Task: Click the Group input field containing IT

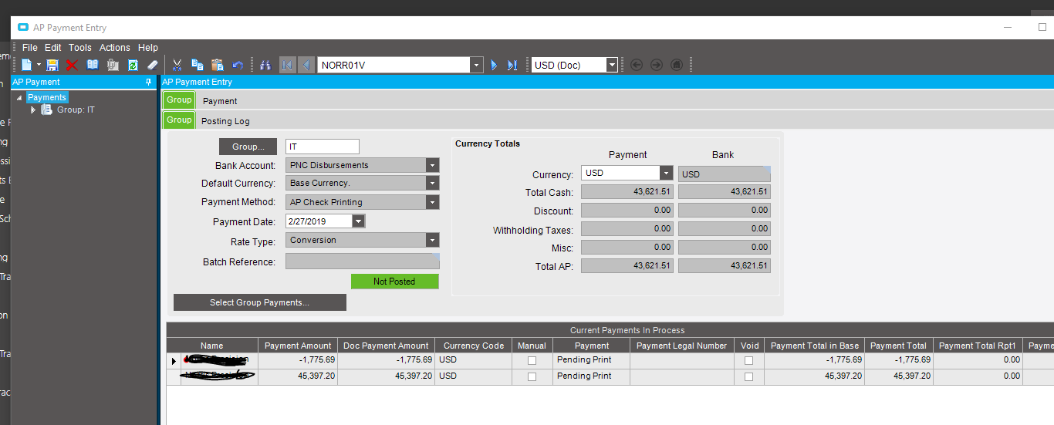Action: pyautogui.click(x=323, y=147)
